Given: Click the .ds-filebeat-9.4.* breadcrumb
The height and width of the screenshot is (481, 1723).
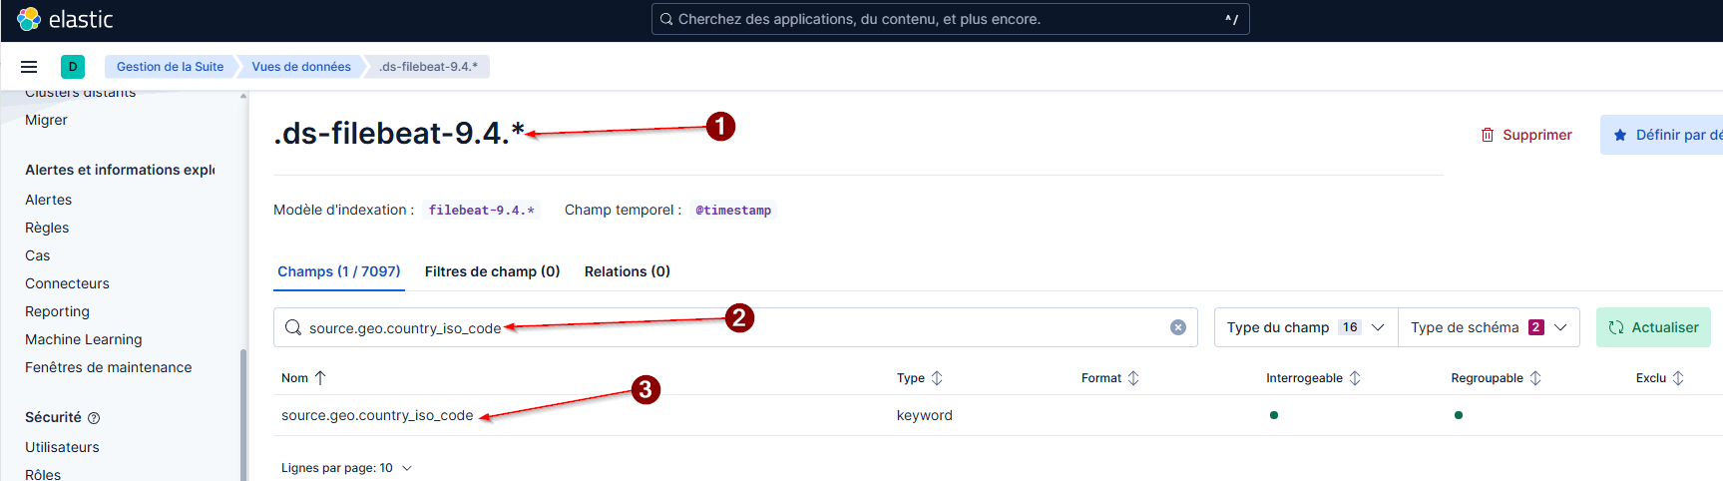Looking at the screenshot, I should 429,67.
